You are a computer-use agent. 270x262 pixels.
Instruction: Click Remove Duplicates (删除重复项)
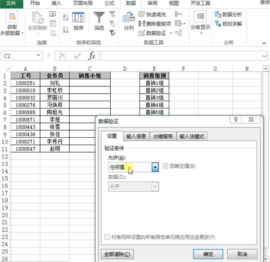tap(155, 23)
